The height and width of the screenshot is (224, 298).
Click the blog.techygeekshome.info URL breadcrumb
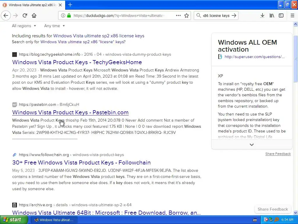95,55
